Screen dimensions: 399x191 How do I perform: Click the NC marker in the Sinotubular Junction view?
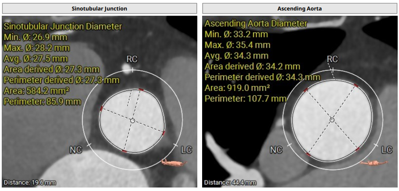point(76,150)
